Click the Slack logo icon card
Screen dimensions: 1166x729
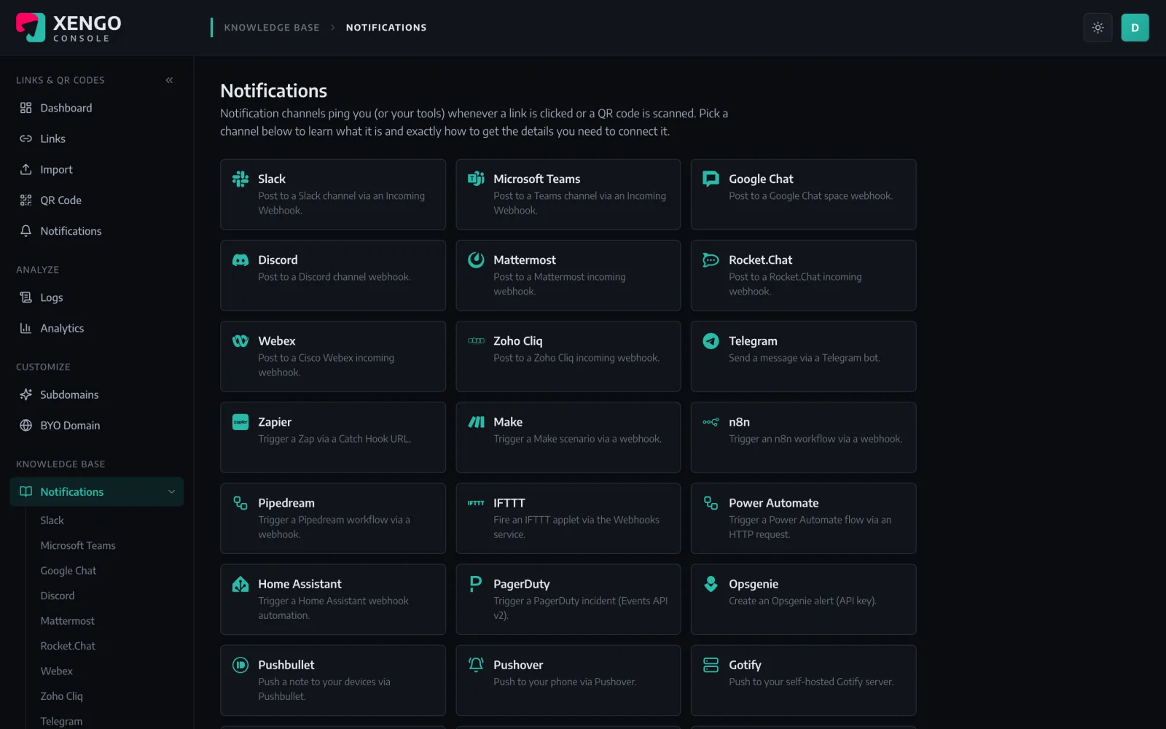pos(240,179)
